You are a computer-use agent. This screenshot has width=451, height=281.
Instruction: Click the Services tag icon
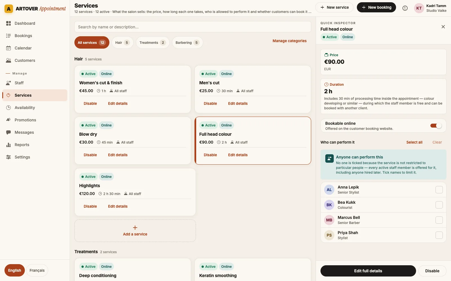pyautogui.click(x=8, y=95)
